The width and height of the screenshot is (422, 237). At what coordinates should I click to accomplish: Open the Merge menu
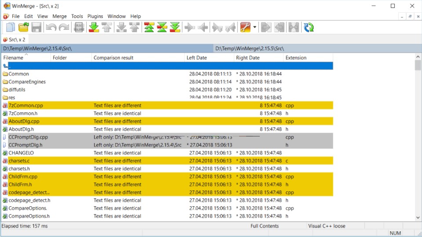coord(59,16)
